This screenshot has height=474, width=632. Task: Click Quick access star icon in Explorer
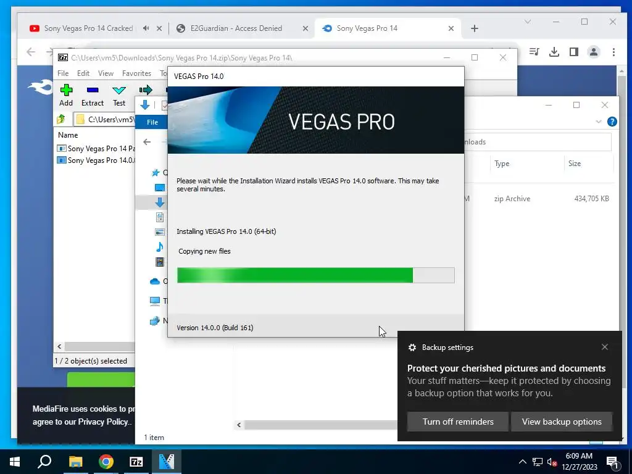tap(155, 173)
